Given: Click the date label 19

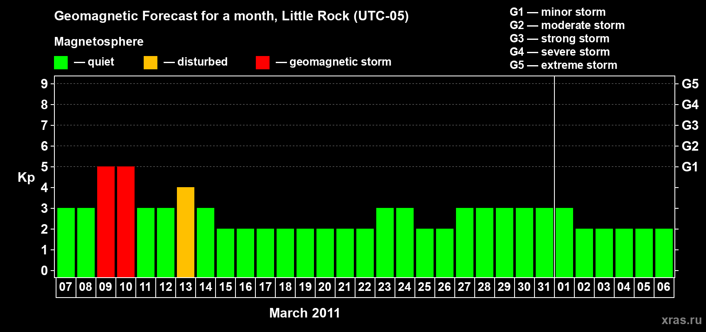Looking at the screenshot, I should tap(305, 287).
